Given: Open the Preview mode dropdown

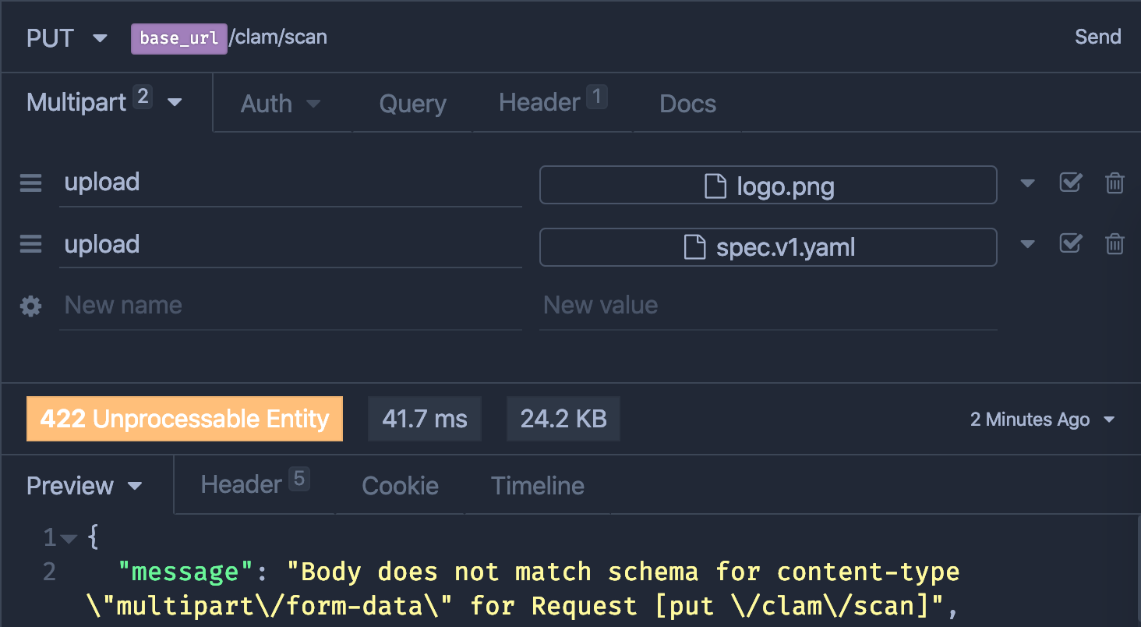Looking at the screenshot, I should tap(85, 486).
